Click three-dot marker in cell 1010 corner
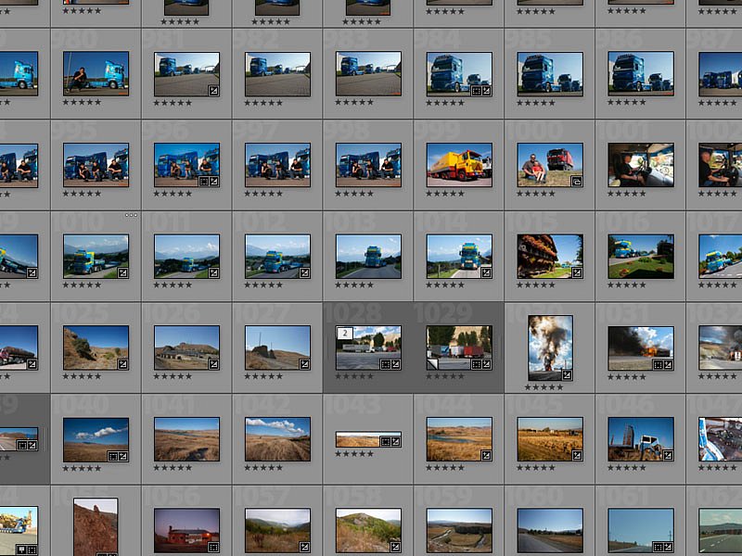The width and height of the screenshot is (742, 556). (131, 215)
